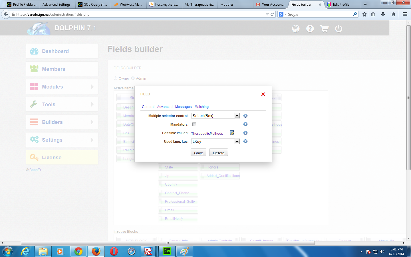Viewport: 411px width, 257px height.
Task: Open the shopping cart icon in header
Action: pyautogui.click(x=324, y=29)
